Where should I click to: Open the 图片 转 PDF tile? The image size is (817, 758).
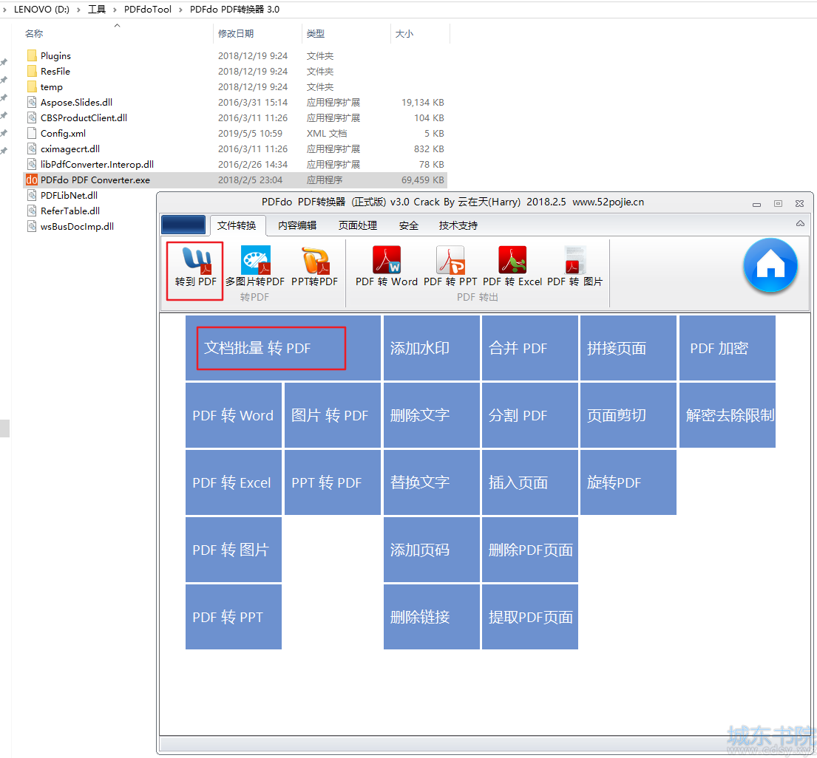click(333, 415)
